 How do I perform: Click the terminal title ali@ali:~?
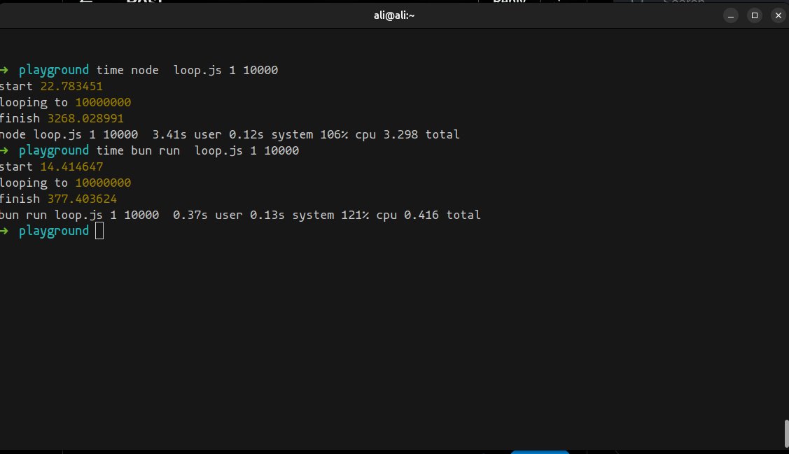[x=394, y=15]
